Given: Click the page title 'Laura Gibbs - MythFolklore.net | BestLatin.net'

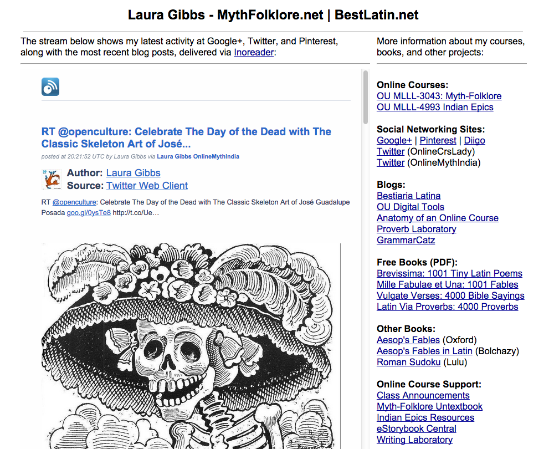Looking at the screenshot, I should coord(273,15).
